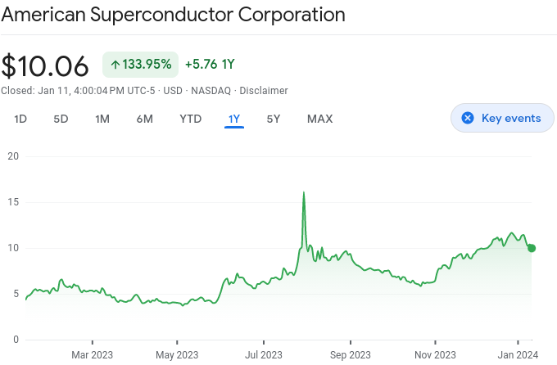Image resolution: width=557 pixels, height=365 pixels.
Task: Click the Mar 2023 axis label
Action: point(92,354)
